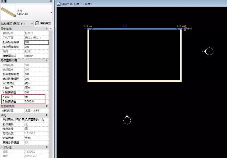Viewport: 227px width, 158px height.
Task: Open the 木材 140x140 type selector dropdown
Action: [51, 13]
